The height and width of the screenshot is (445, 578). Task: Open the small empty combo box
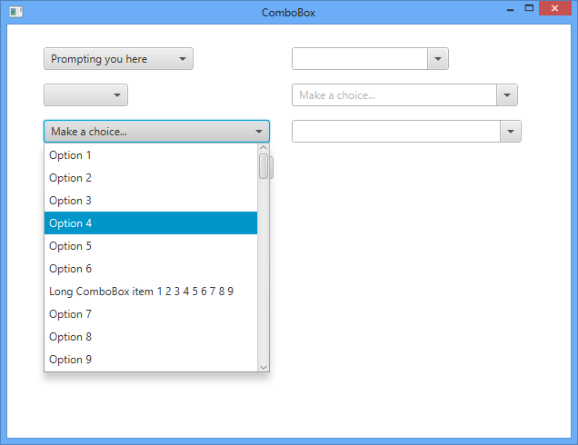[x=85, y=95]
